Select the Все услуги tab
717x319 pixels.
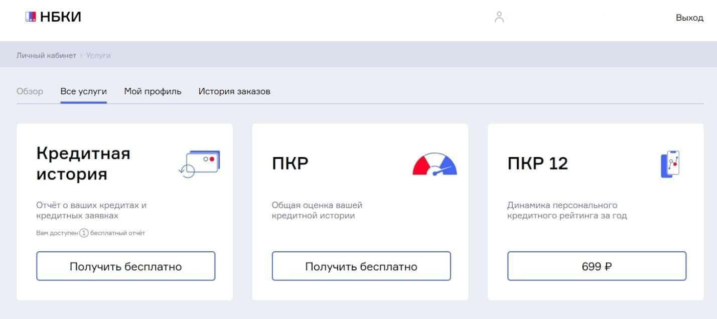(83, 91)
